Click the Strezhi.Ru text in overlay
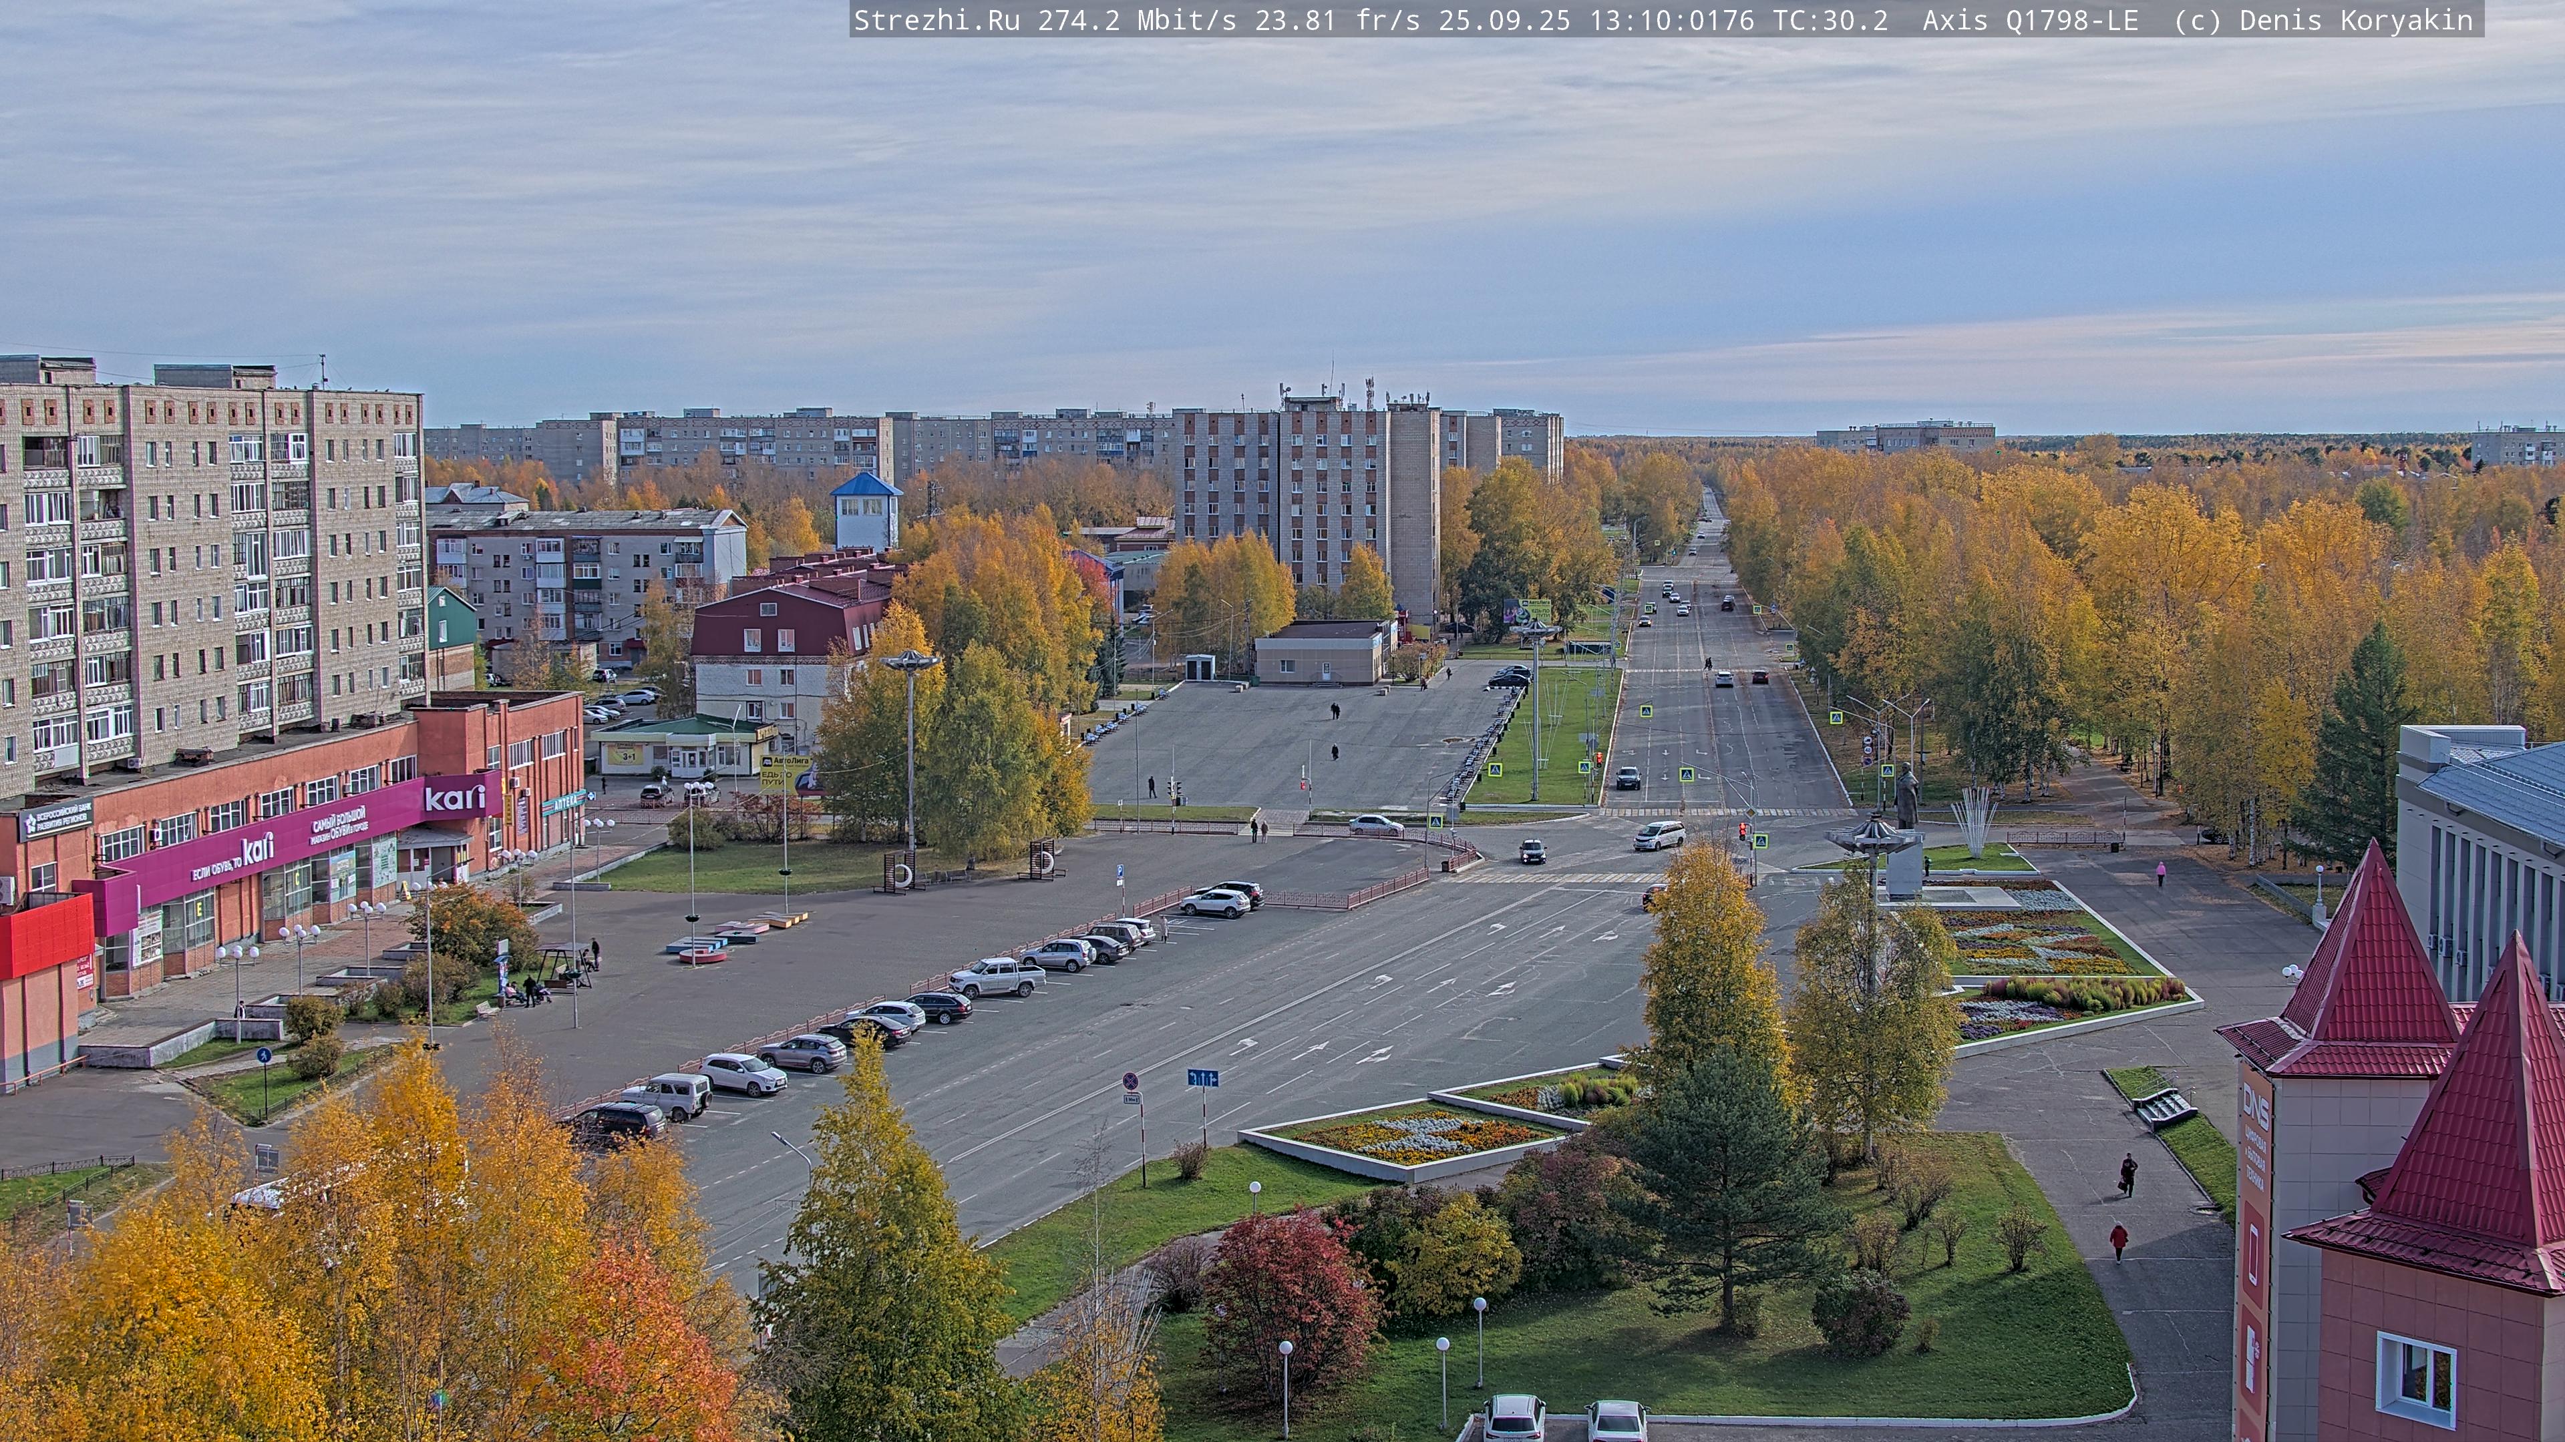The width and height of the screenshot is (2565, 1442). [936, 20]
